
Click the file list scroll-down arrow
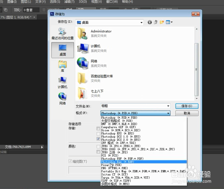(197, 99)
